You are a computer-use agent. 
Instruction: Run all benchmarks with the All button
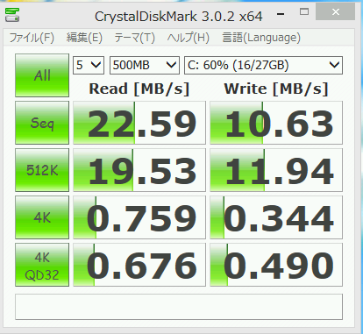tap(42, 75)
